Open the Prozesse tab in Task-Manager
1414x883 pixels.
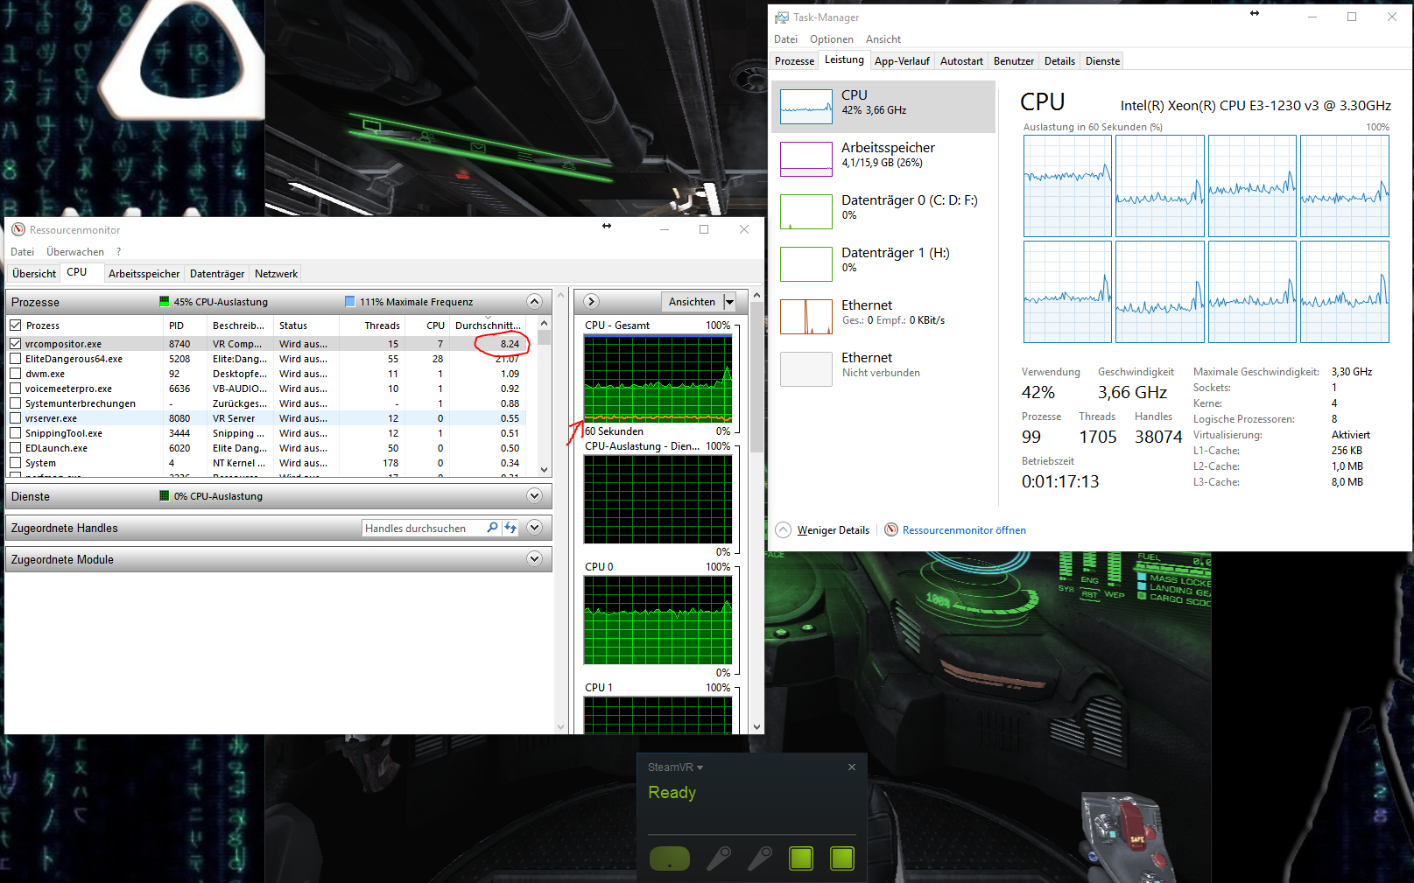(794, 61)
